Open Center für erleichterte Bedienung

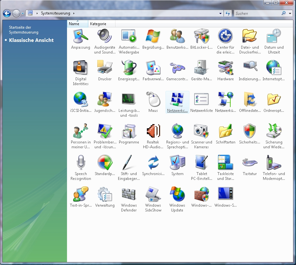point(225,36)
